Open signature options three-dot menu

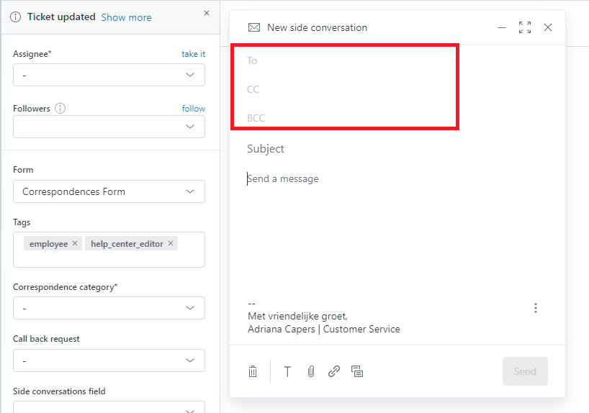pyautogui.click(x=536, y=308)
